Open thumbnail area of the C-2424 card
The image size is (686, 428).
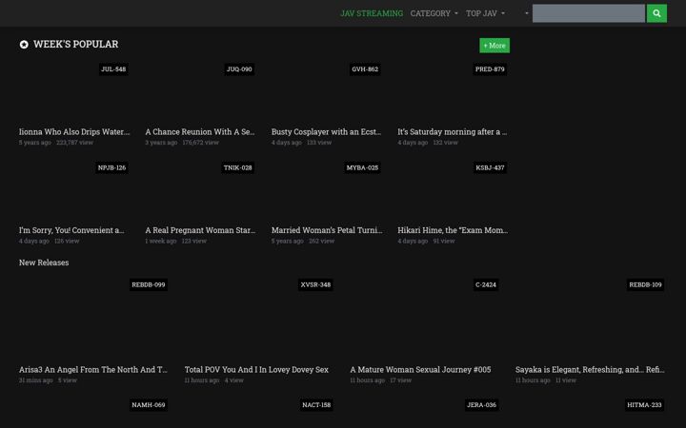click(425, 319)
